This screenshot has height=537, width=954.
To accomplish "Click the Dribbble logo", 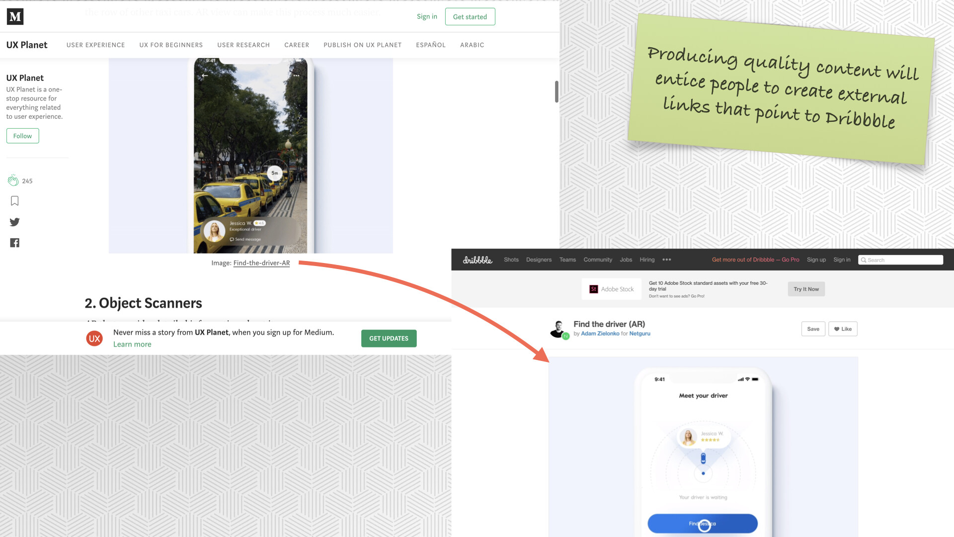I will [477, 260].
